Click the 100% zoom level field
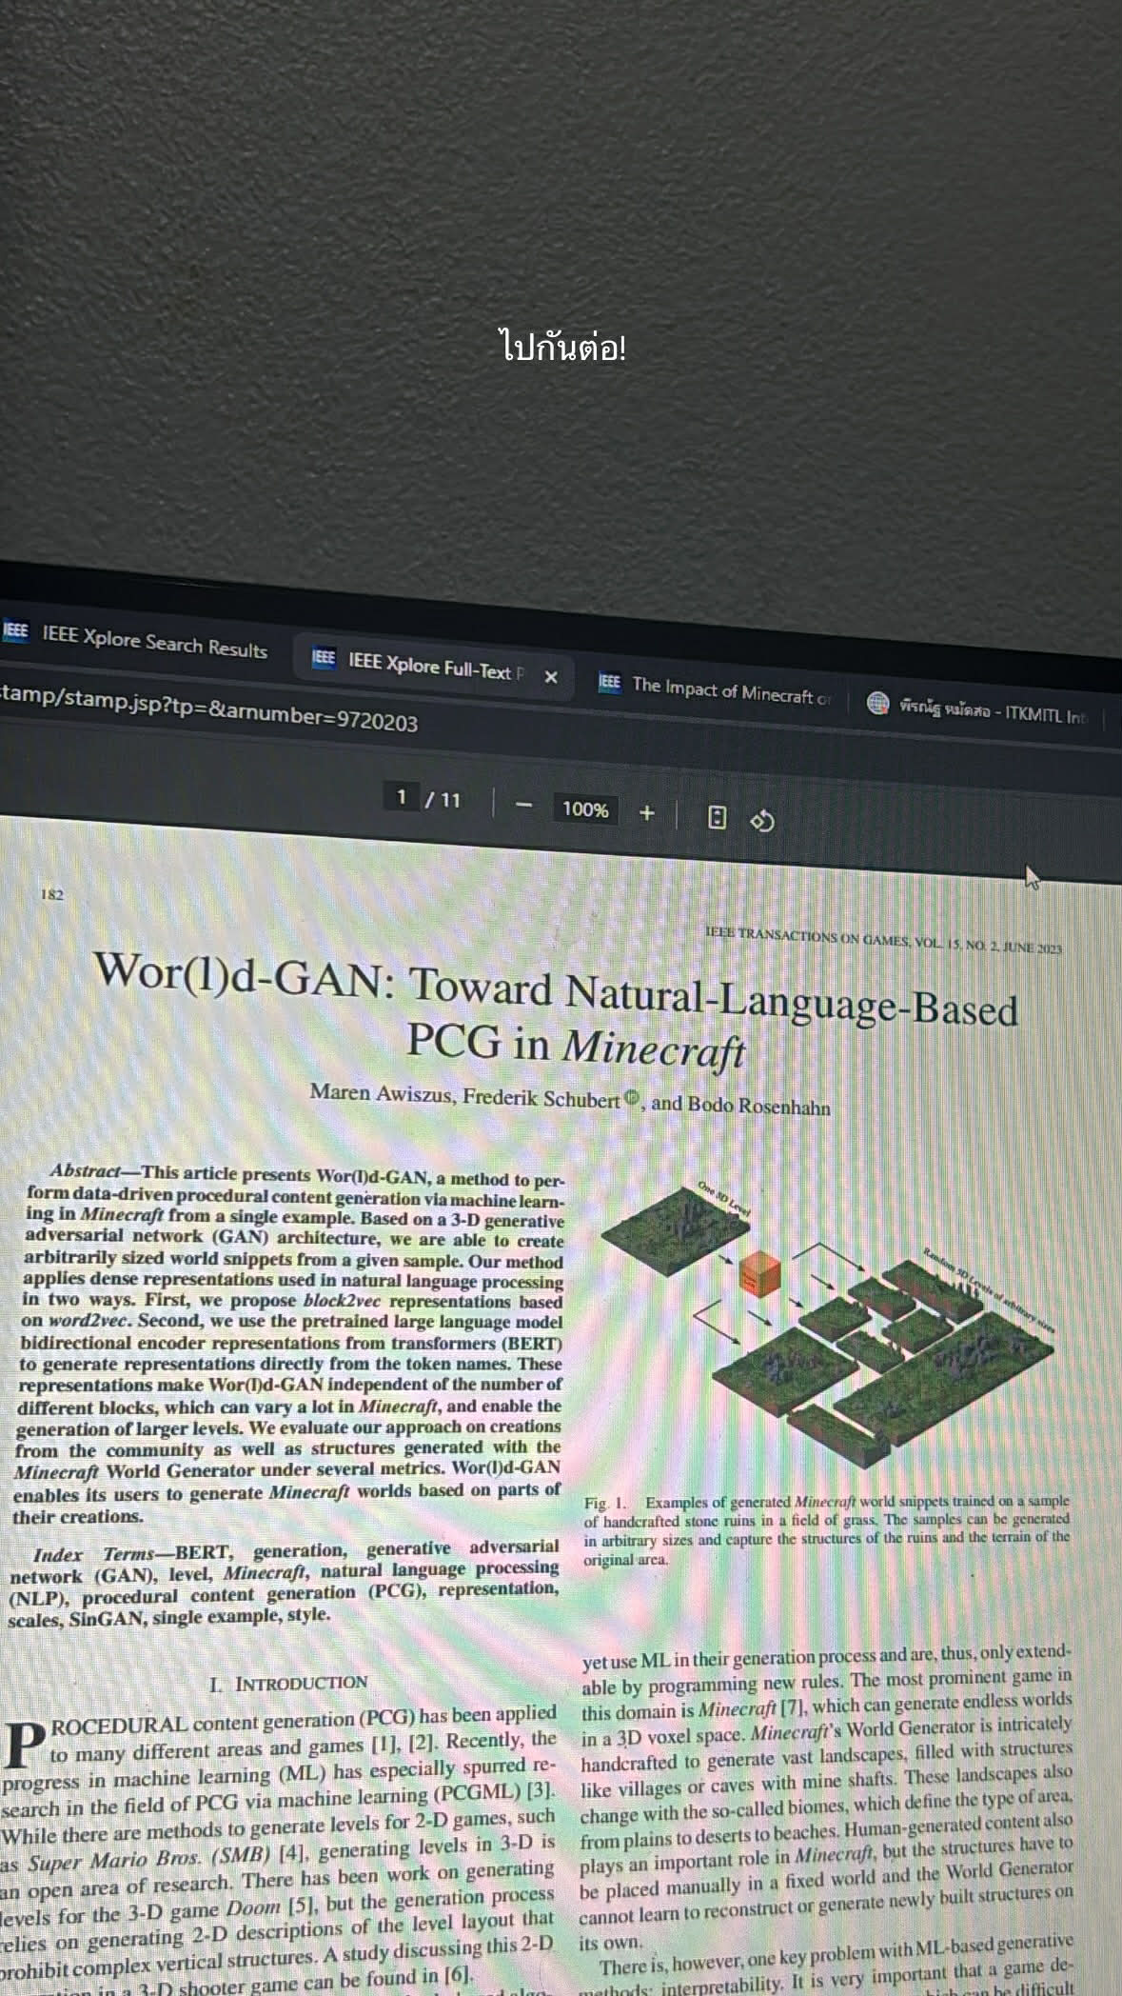The width and height of the screenshot is (1122, 1996). pyautogui.click(x=584, y=809)
